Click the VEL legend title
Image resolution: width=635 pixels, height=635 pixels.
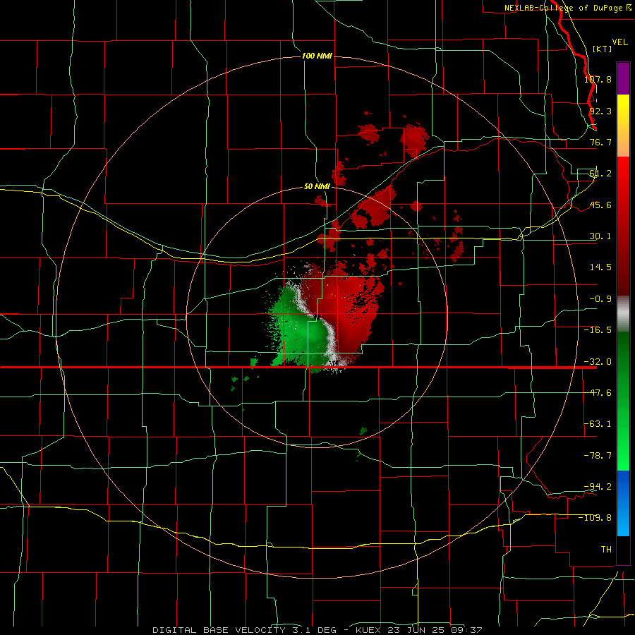[x=619, y=42]
